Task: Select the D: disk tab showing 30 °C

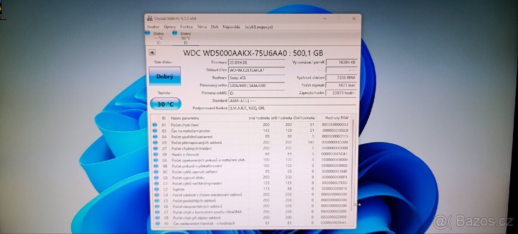Action: (x=186, y=38)
